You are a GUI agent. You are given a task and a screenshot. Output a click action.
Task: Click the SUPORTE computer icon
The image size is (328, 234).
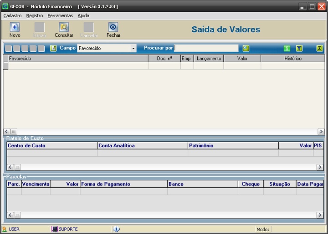[55, 229]
